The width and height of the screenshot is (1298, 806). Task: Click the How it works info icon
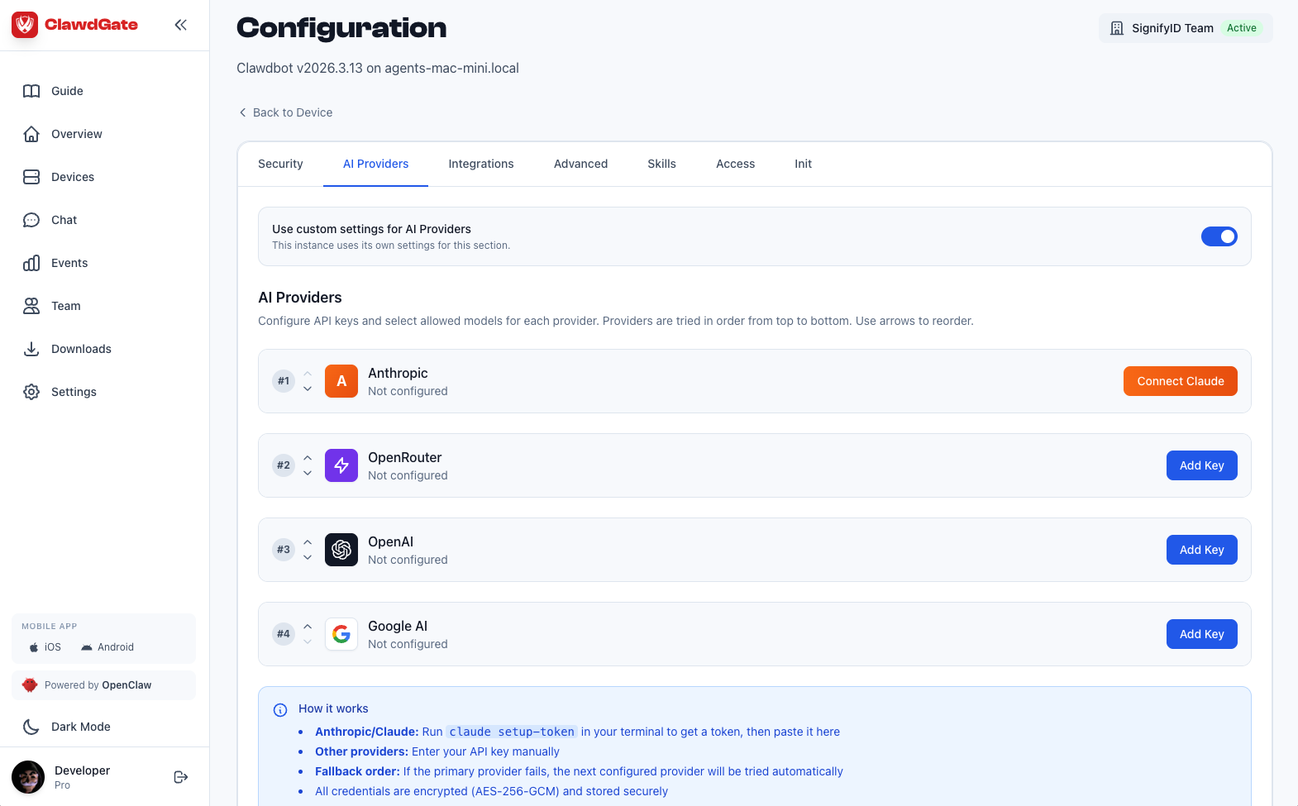(280, 709)
